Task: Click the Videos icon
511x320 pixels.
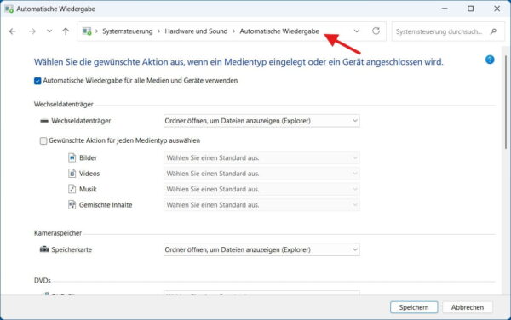Action: click(x=72, y=174)
